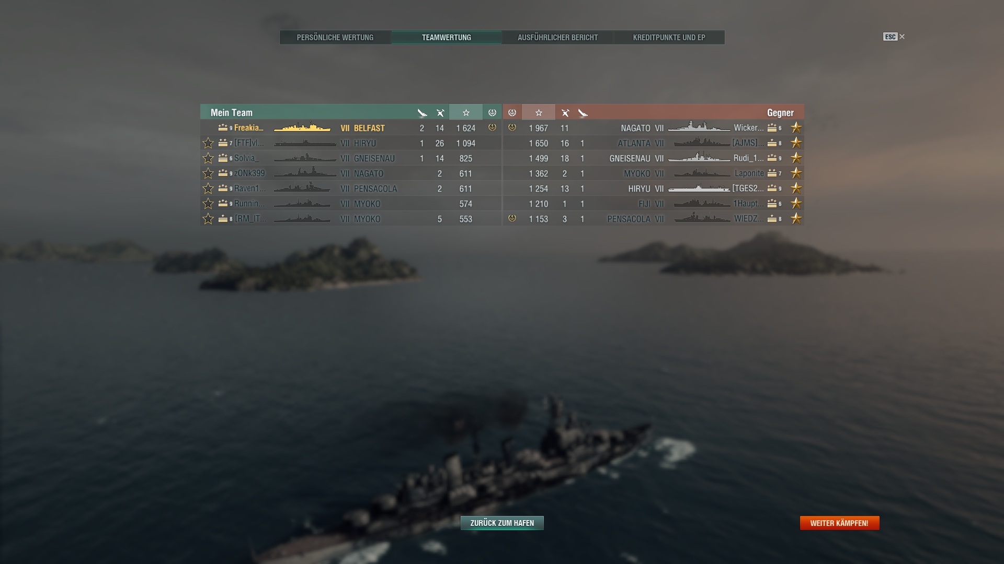
Task: Click Zurück zum Hafen button
Action: click(502, 523)
